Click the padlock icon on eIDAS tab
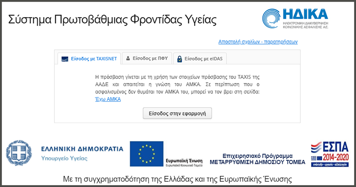356x187 pixels. 179,59
